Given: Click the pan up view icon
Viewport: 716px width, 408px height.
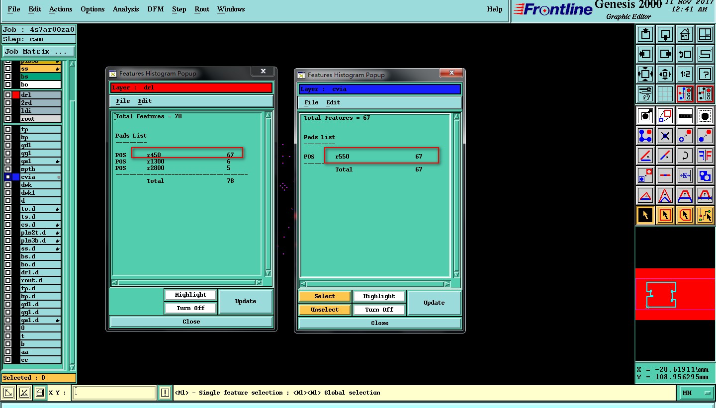Looking at the screenshot, I should pyautogui.click(x=645, y=34).
